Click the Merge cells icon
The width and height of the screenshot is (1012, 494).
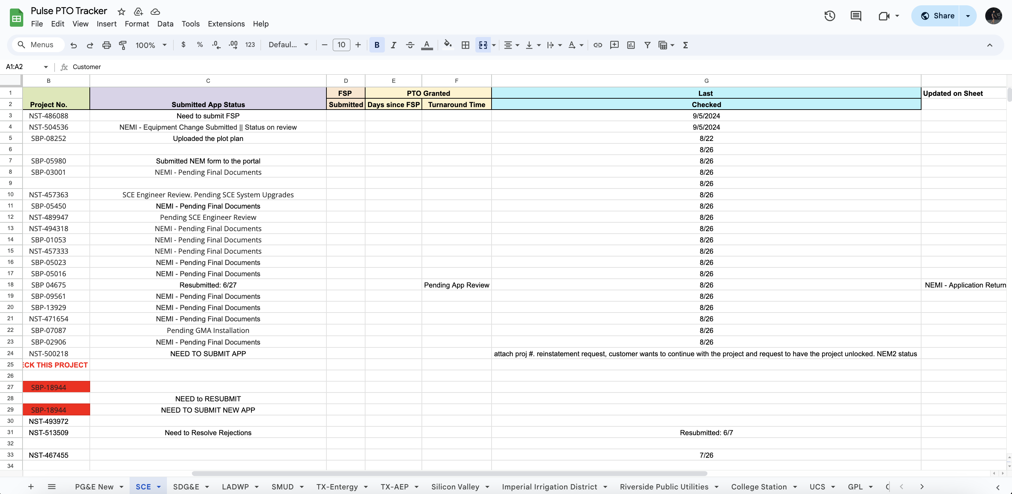tap(483, 45)
